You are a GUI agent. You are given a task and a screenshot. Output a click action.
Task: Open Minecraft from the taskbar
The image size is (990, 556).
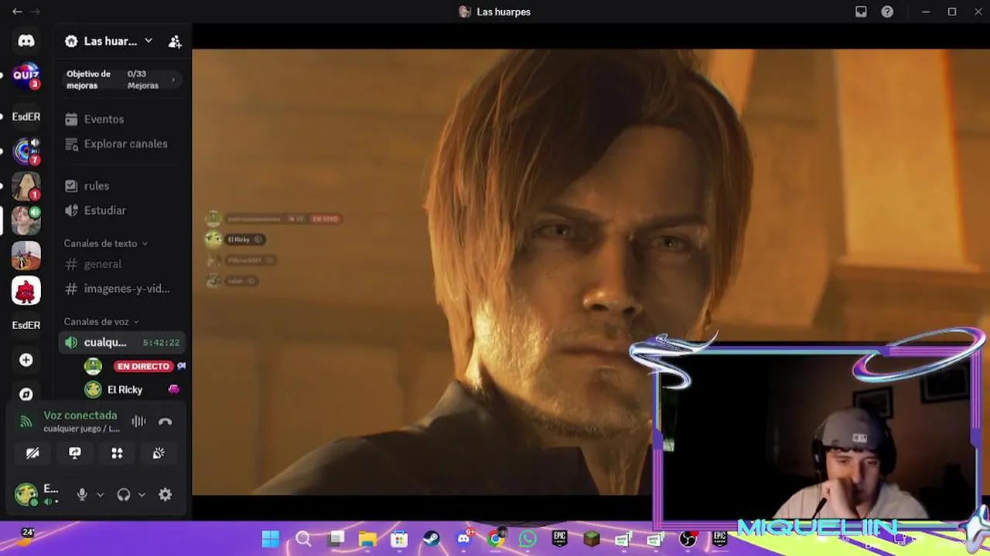coord(592,538)
